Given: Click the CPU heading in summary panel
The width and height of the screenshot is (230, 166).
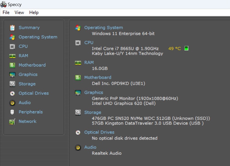Looking at the screenshot, I should click(x=89, y=42).
